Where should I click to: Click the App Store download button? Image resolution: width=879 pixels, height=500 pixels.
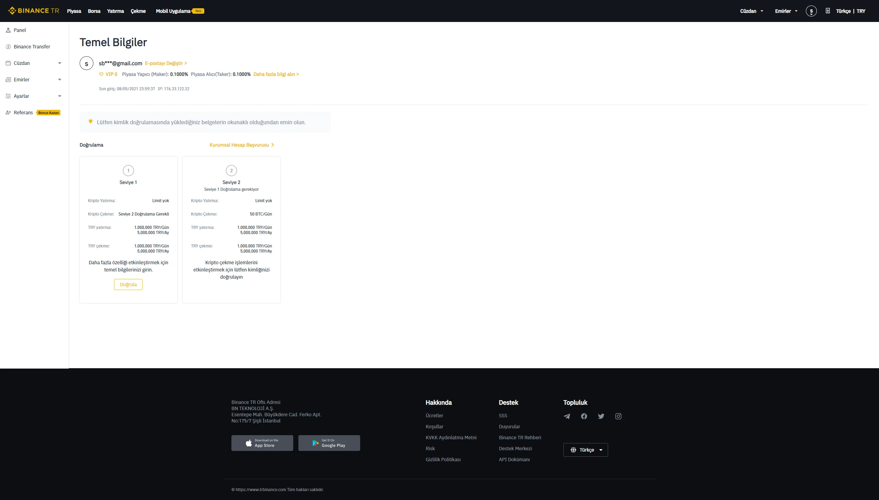click(262, 443)
